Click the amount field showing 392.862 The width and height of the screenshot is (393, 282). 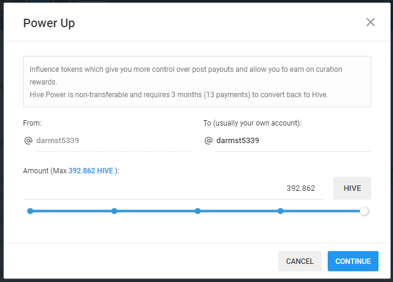pos(173,188)
